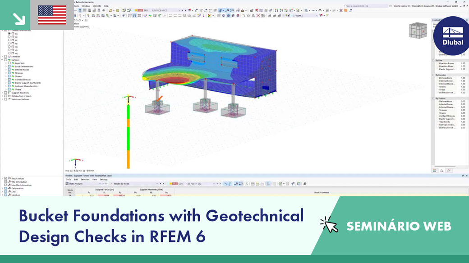Open the Selection menu in results table

pos(85,179)
